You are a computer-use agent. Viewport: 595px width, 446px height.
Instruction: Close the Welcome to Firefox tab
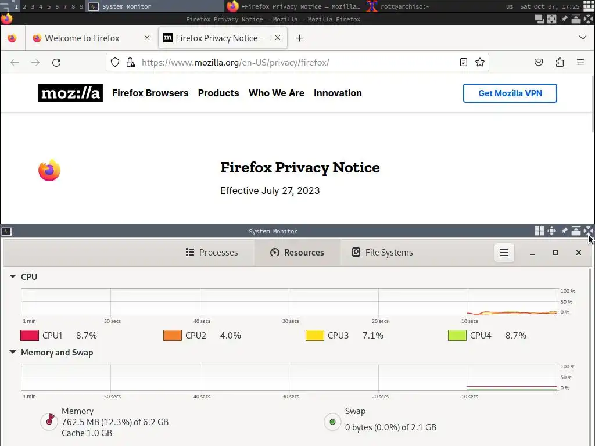pos(147,38)
